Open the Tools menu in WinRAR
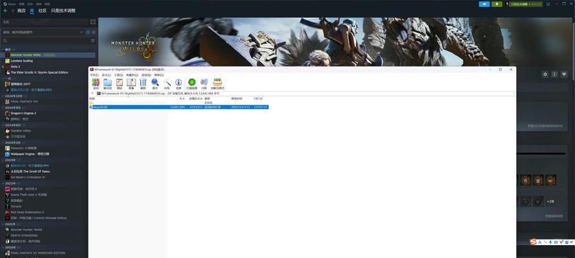This screenshot has height=258, width=575. 119,75
